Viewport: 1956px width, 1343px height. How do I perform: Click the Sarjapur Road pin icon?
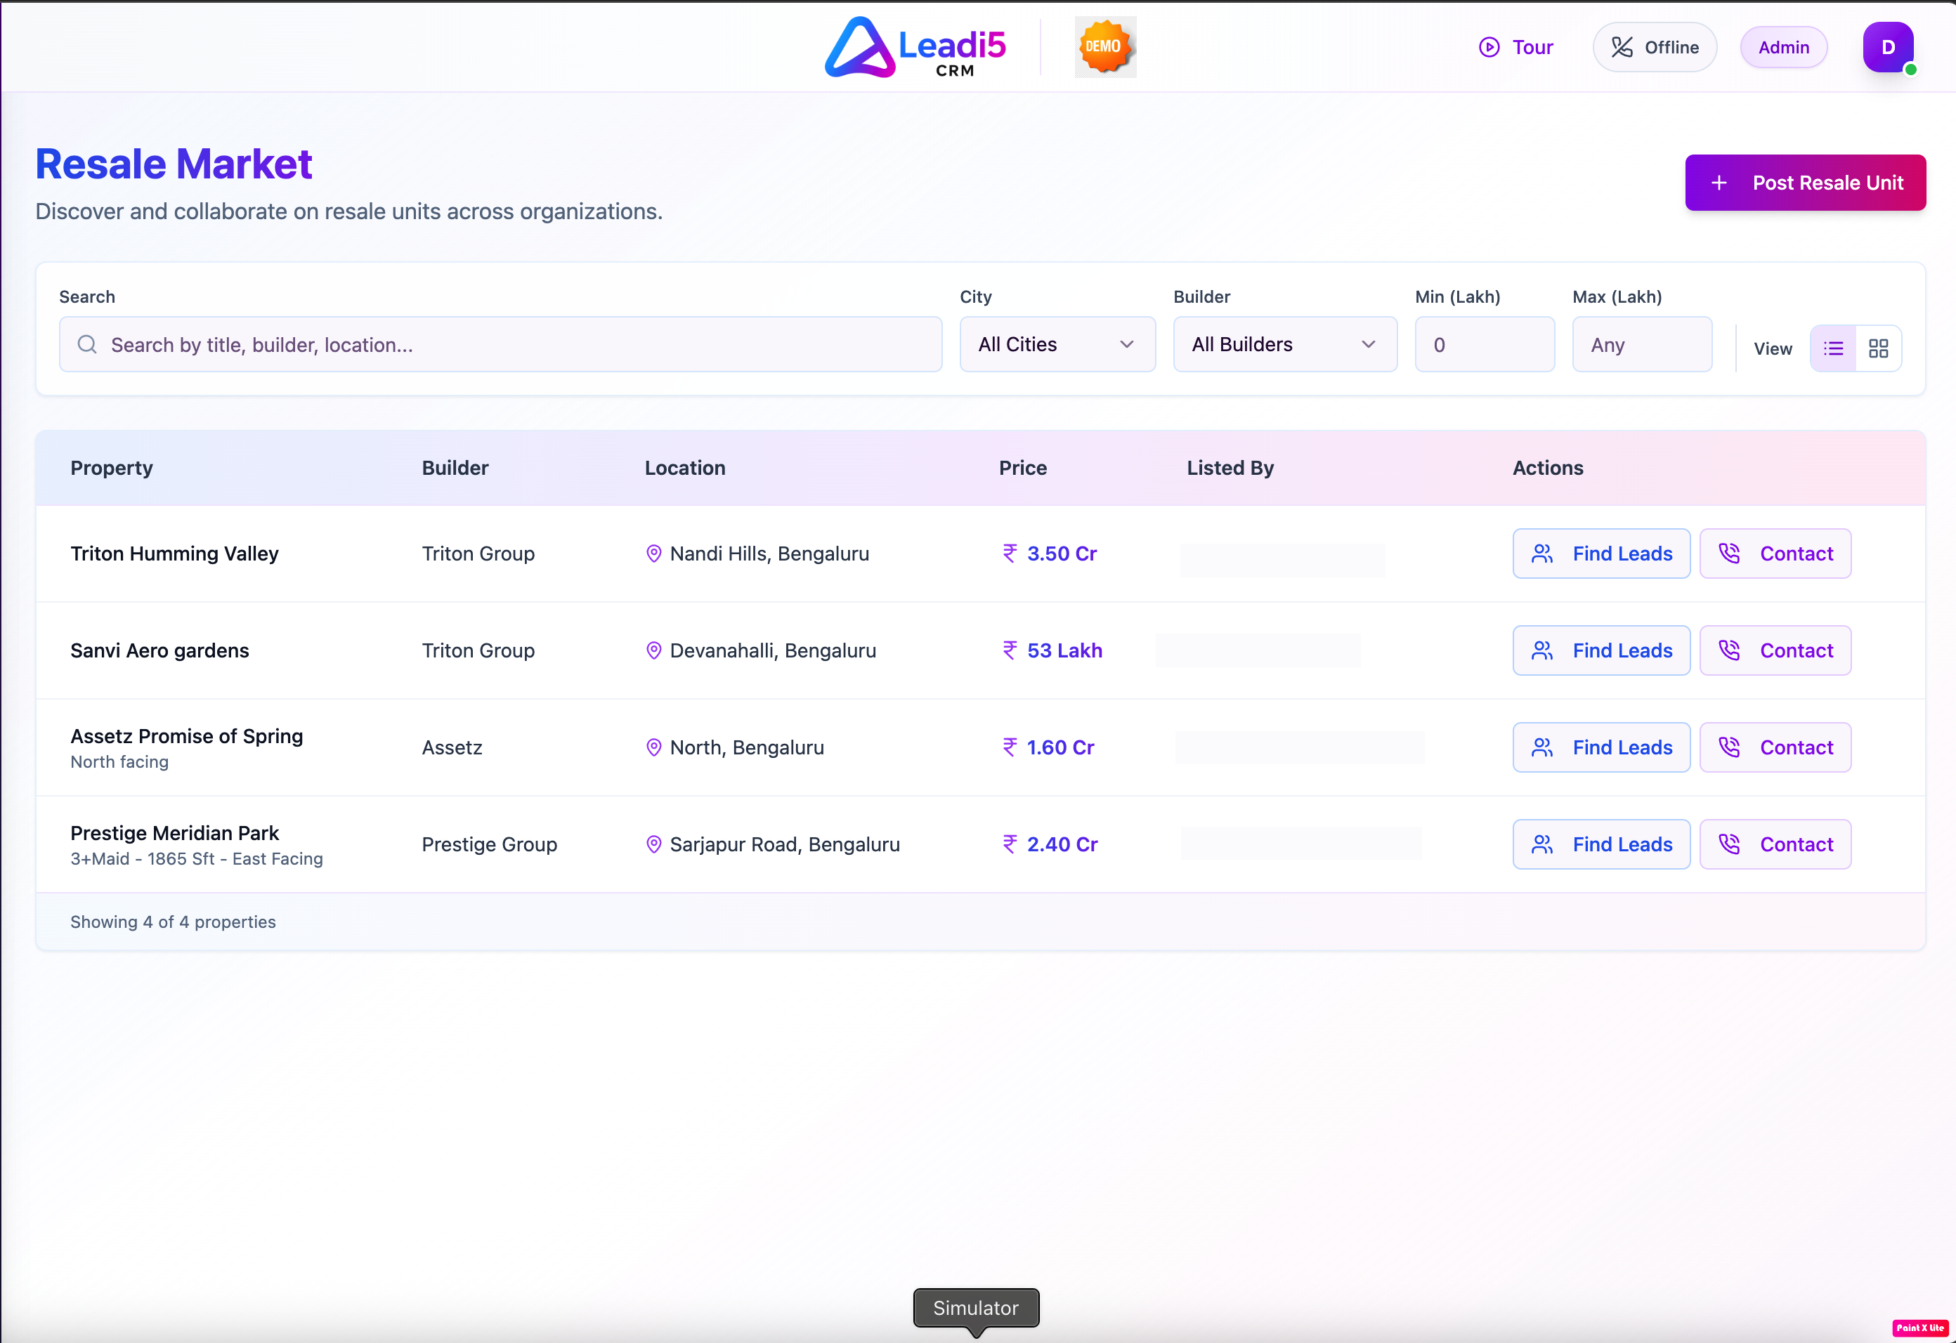click(653, 844)
